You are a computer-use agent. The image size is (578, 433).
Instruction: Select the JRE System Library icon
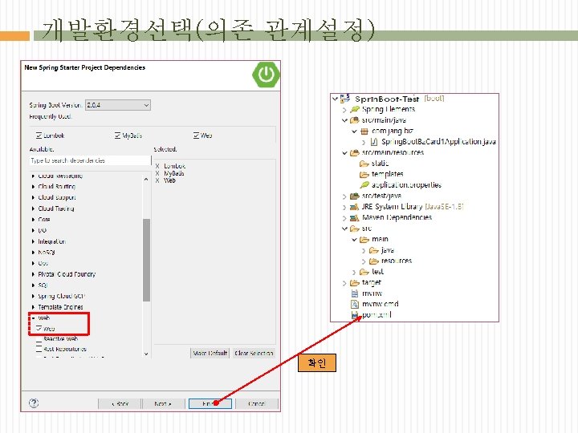pos(355,207)
